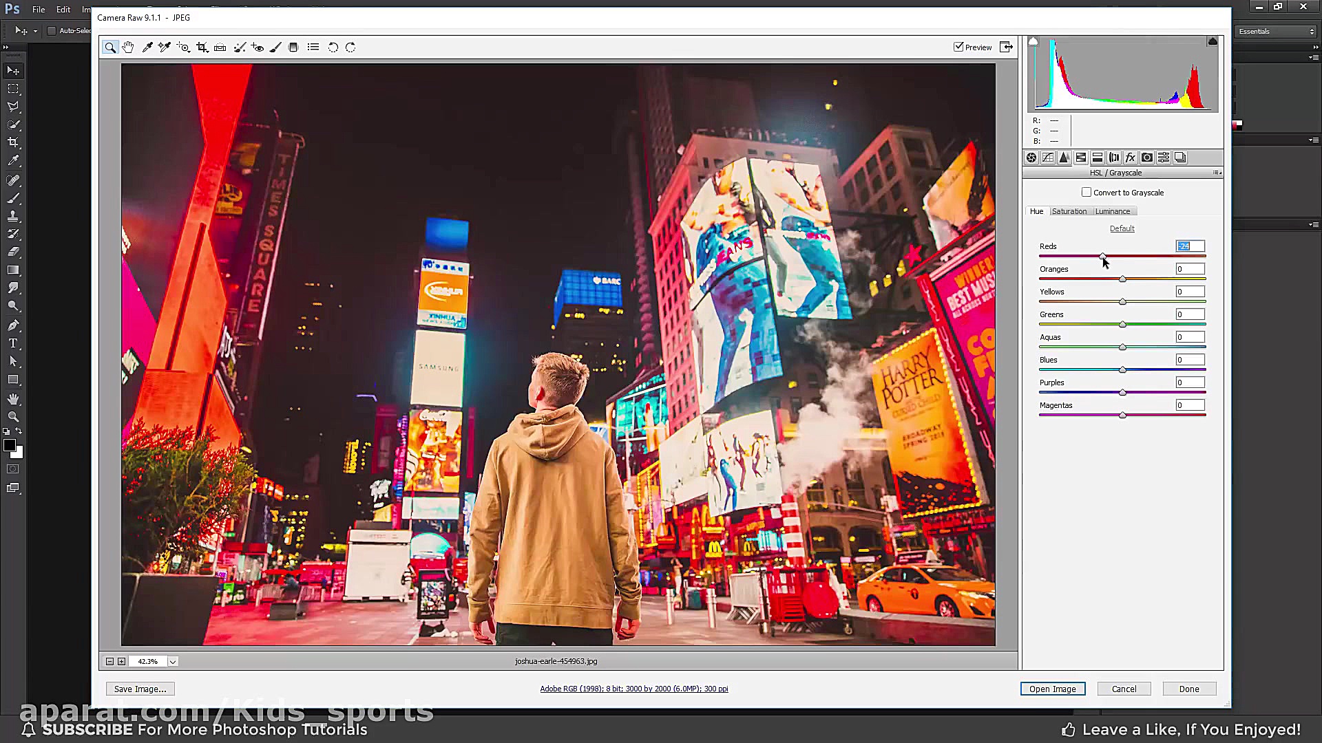Screen dimensions: 1322x743
Task: Click the Oranges hue slider handle
Action: coord(1122,279)
